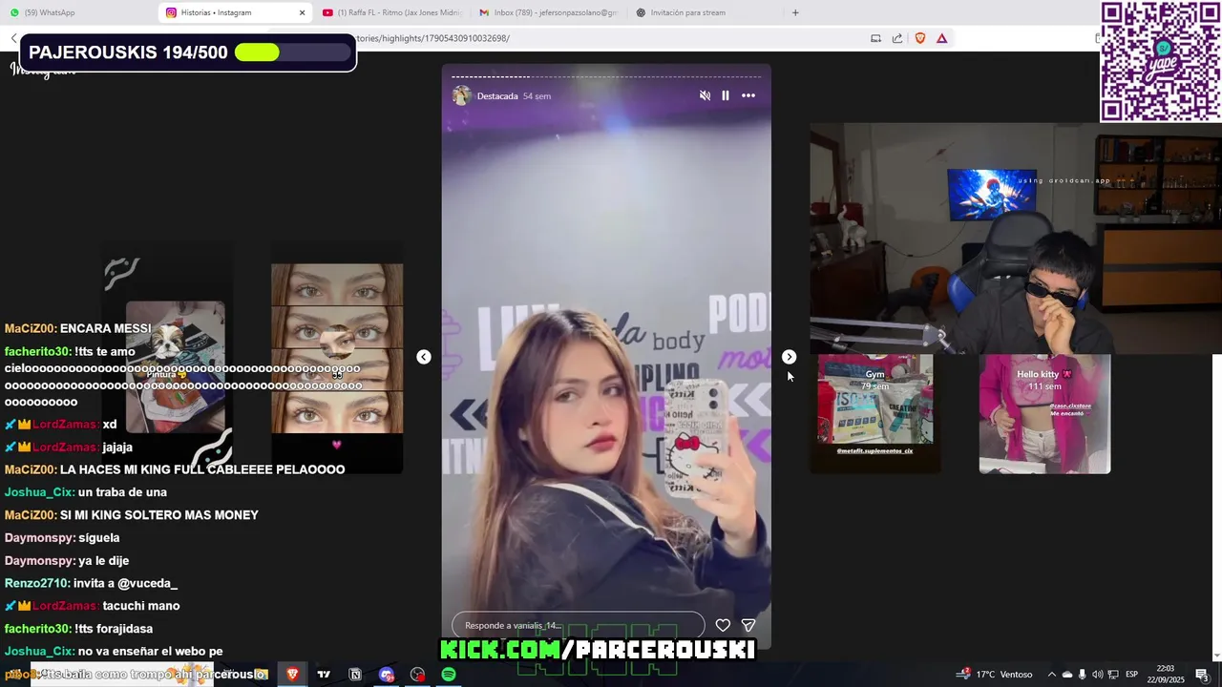Click the browser back arrow

point(13,38)
